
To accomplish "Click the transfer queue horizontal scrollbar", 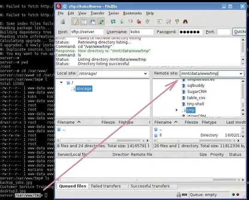I will tap(136, 180).
